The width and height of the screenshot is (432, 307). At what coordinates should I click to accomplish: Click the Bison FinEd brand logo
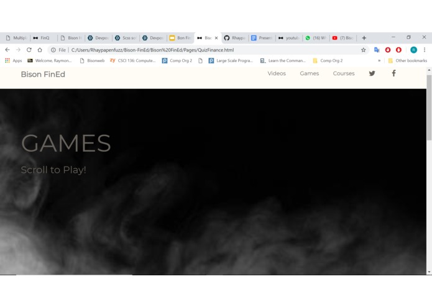(43, 75)
